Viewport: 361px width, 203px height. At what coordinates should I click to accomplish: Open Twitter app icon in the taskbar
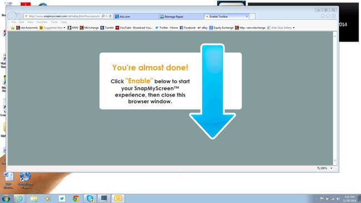62,199
